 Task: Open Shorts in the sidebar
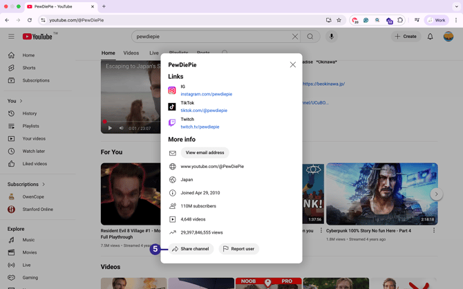[28, 68]
